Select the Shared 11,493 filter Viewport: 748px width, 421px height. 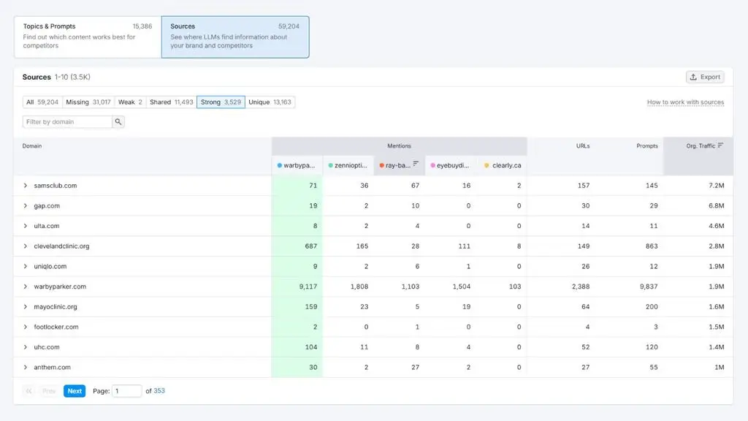coord(171,102)
